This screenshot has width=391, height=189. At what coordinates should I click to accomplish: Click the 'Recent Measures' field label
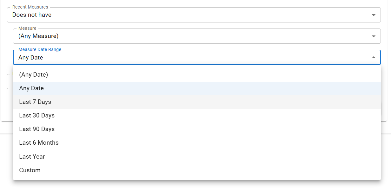pos(30,7)
